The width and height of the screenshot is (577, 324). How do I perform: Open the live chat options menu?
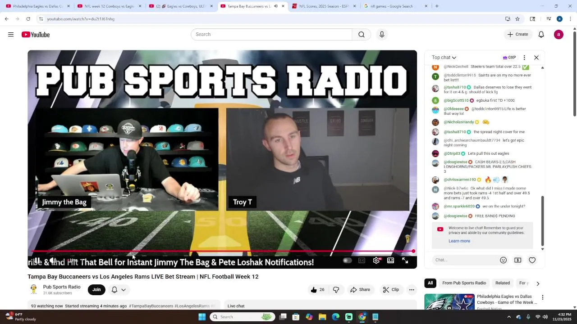pos(524,58)
